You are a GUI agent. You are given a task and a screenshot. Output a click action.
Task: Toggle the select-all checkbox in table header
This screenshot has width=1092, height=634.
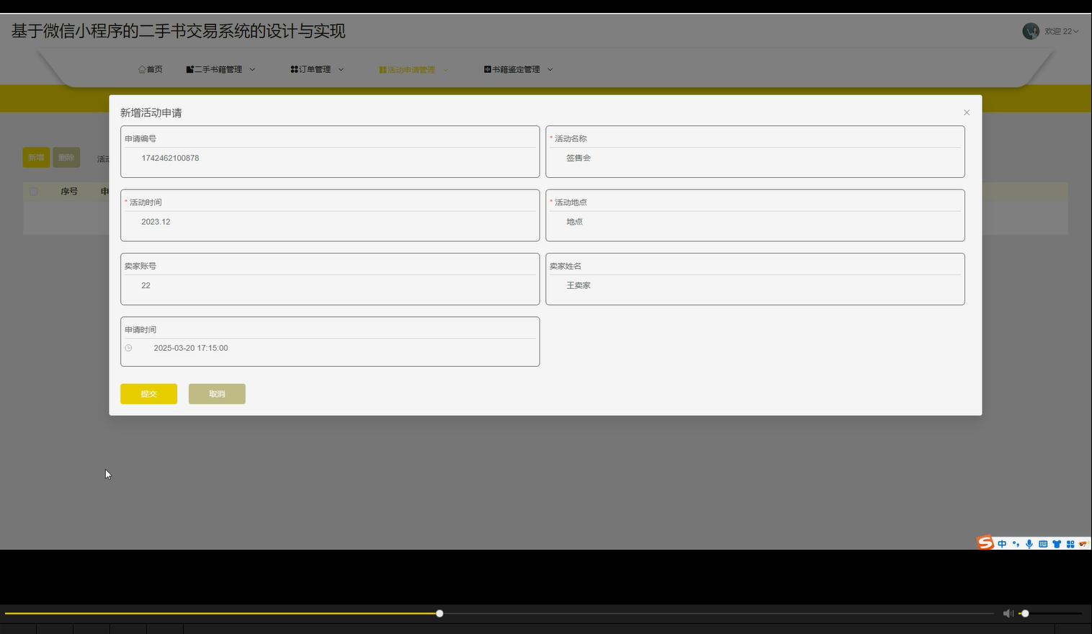(33, 191)
